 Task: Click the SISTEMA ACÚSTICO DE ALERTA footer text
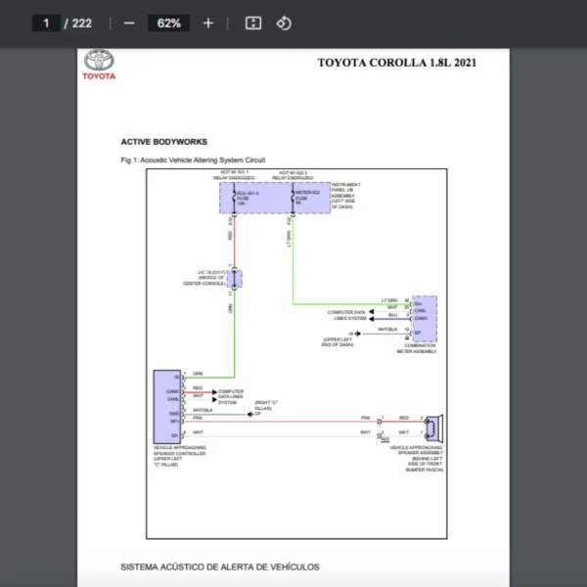(219, 566)
